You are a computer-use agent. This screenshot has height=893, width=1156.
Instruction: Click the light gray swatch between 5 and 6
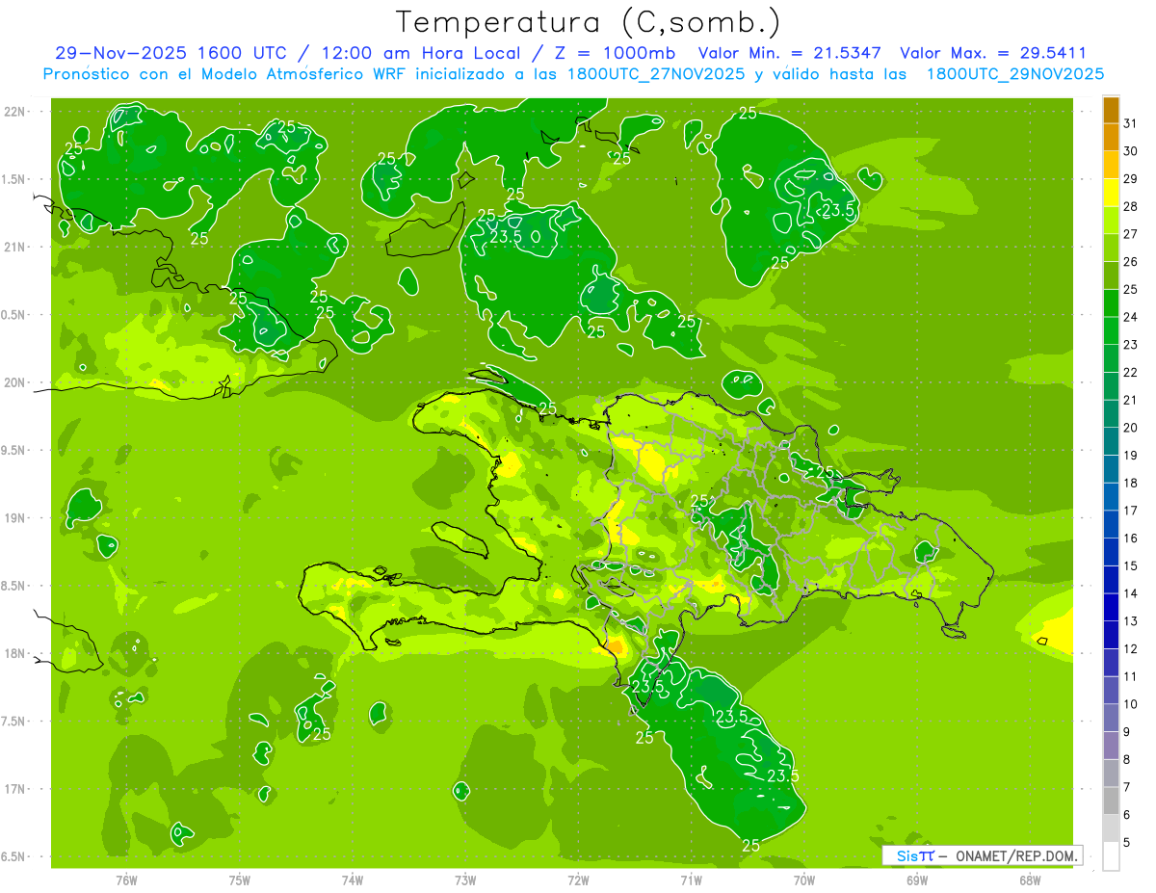point(1111,829)
